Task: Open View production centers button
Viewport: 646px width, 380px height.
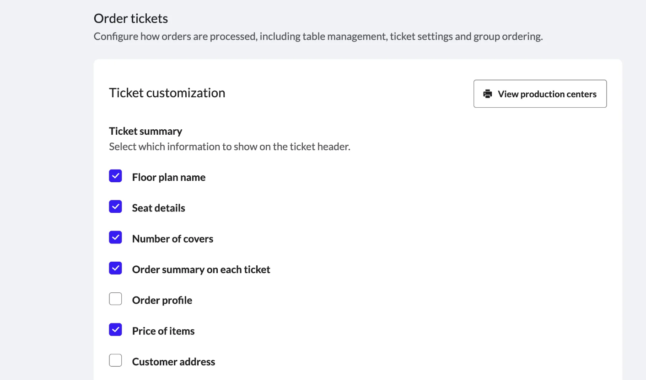Action: (540, 94)
